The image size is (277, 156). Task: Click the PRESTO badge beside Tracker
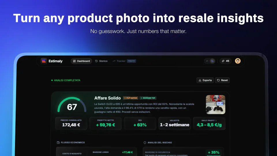tap(131, 61)
